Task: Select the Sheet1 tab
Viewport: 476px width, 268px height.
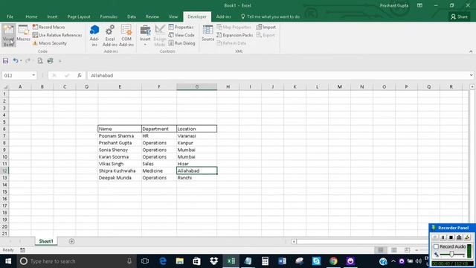Action: click(x=46, y=241)
